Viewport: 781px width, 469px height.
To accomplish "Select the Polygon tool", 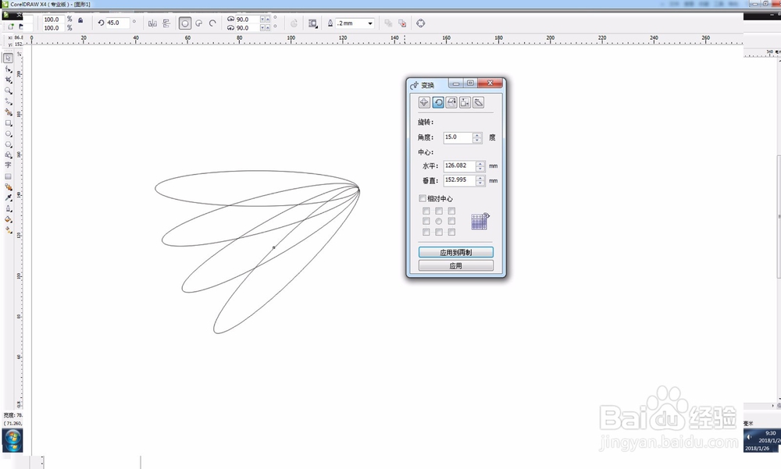I will pos(8,144).
